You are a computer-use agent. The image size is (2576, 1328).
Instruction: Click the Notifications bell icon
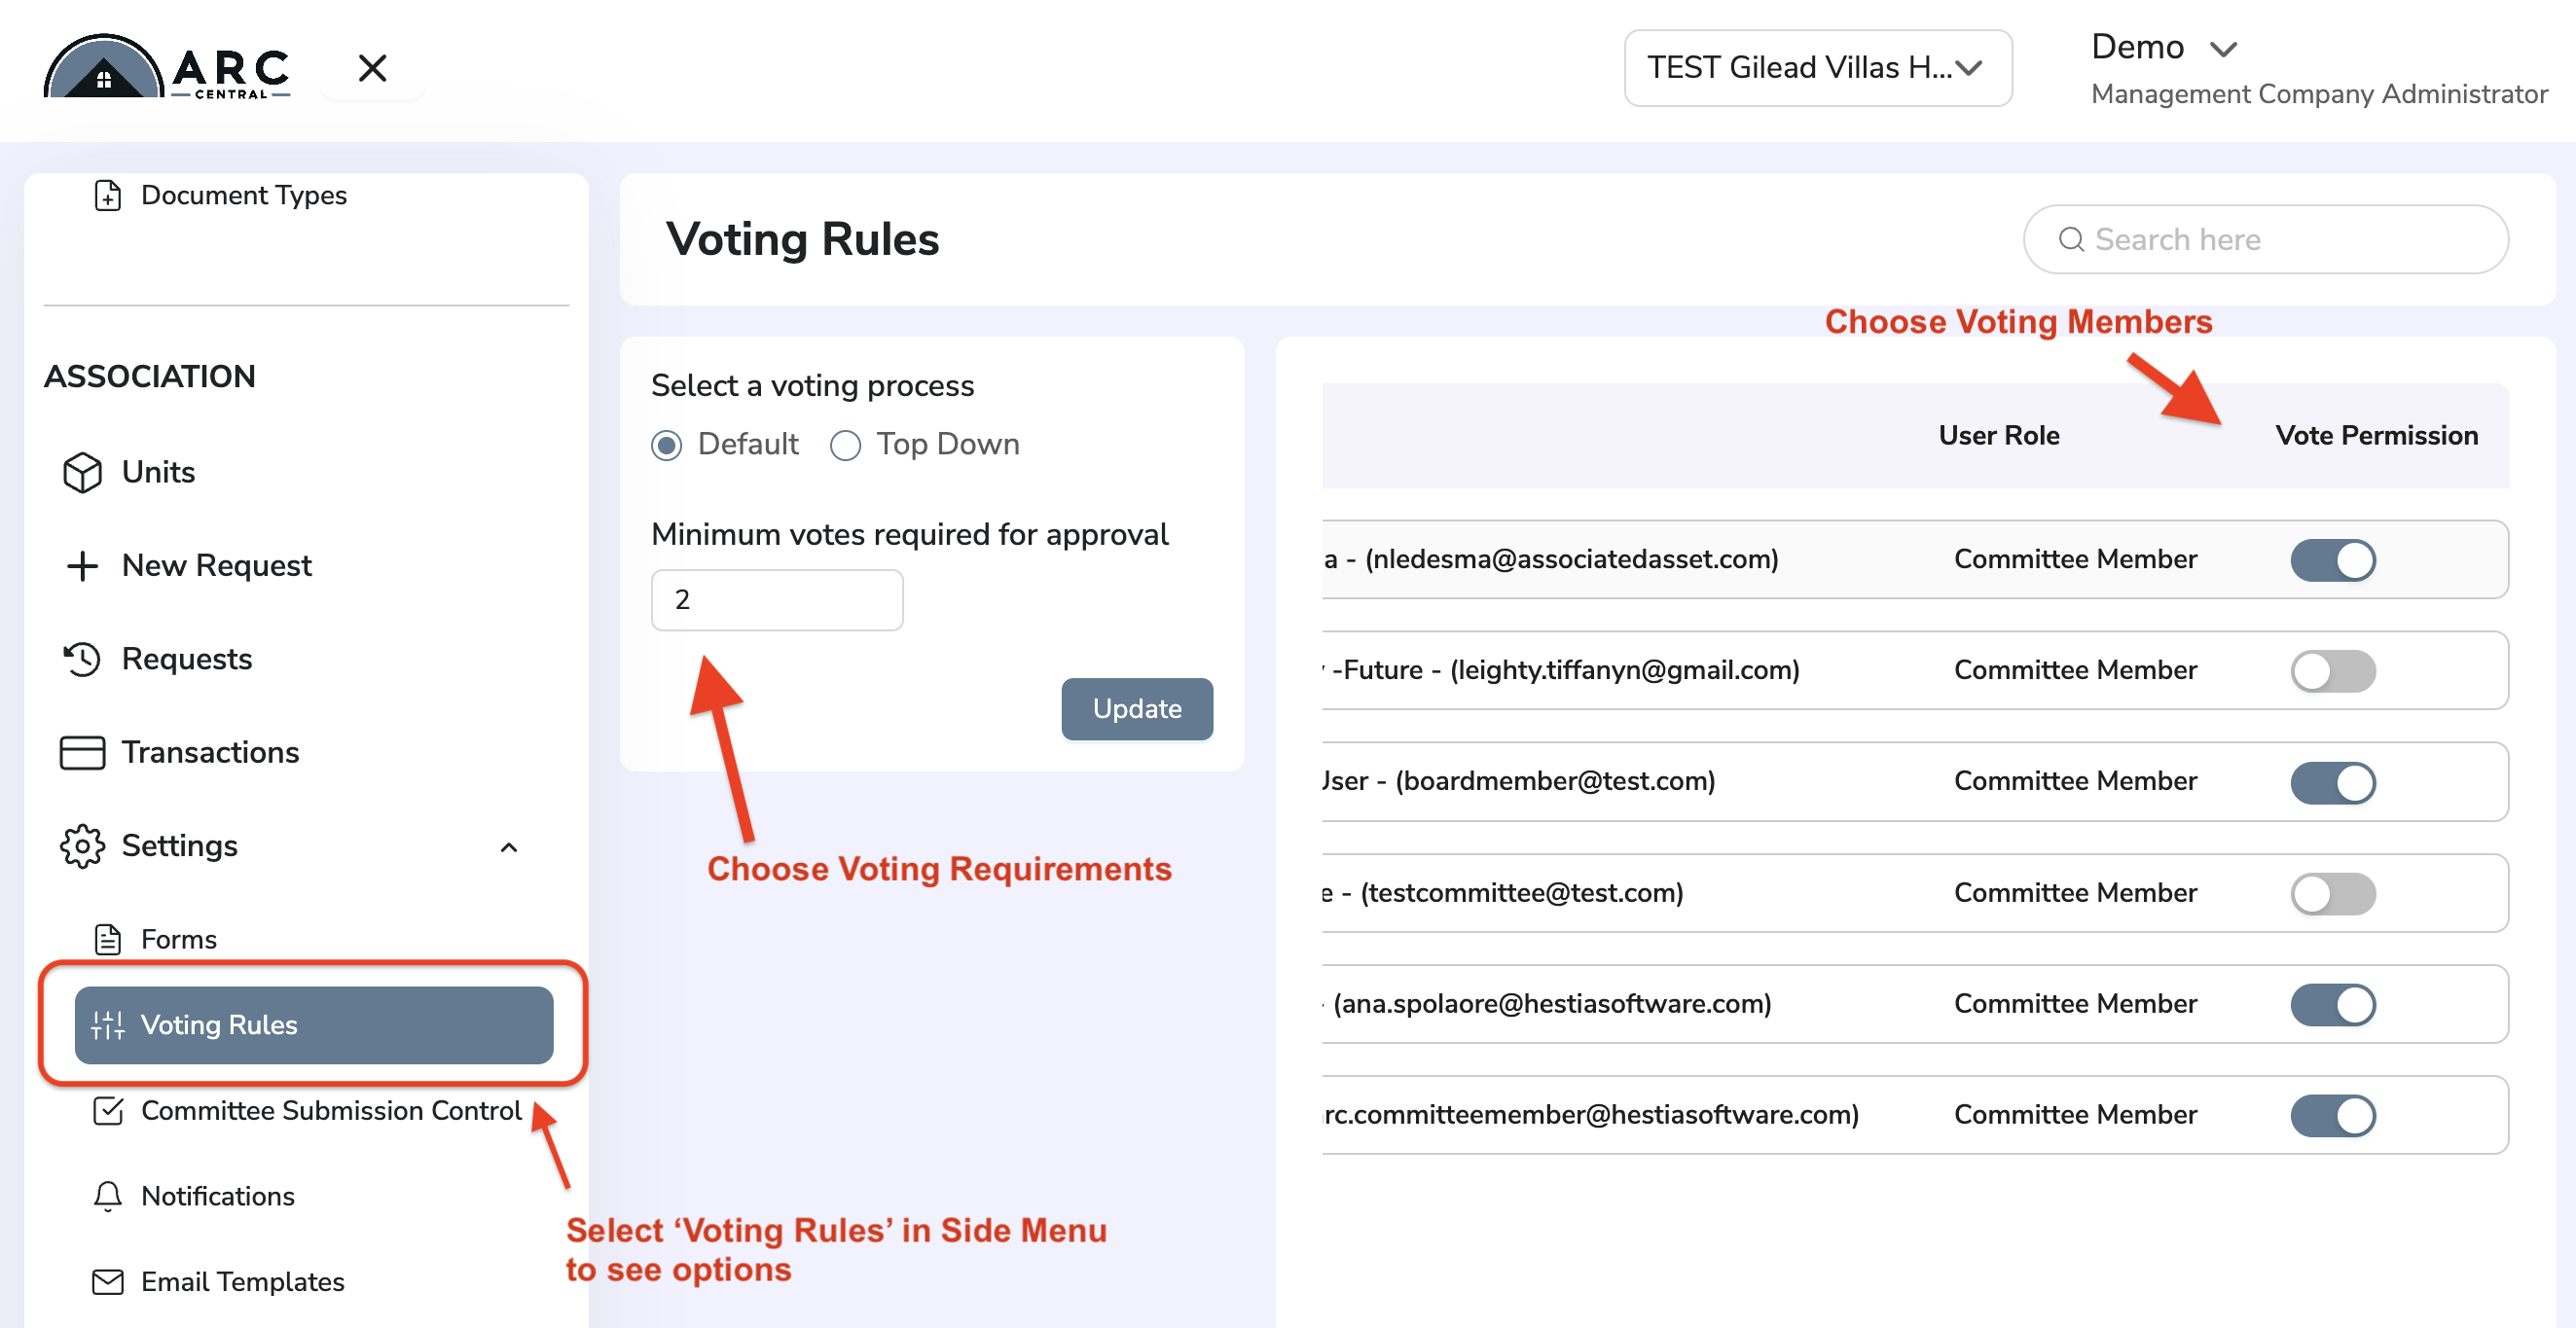(x=108, y=1196)
